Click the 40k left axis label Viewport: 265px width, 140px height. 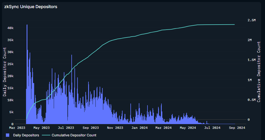(10, 28)
